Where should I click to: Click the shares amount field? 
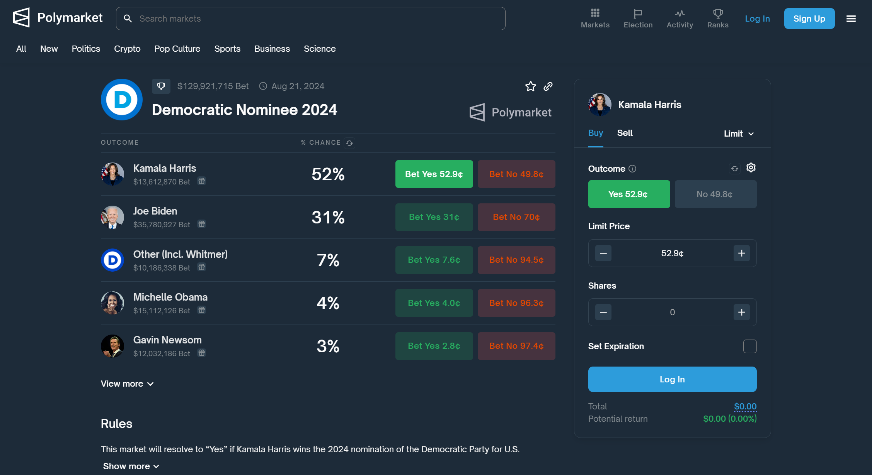(x=672, y=312)
